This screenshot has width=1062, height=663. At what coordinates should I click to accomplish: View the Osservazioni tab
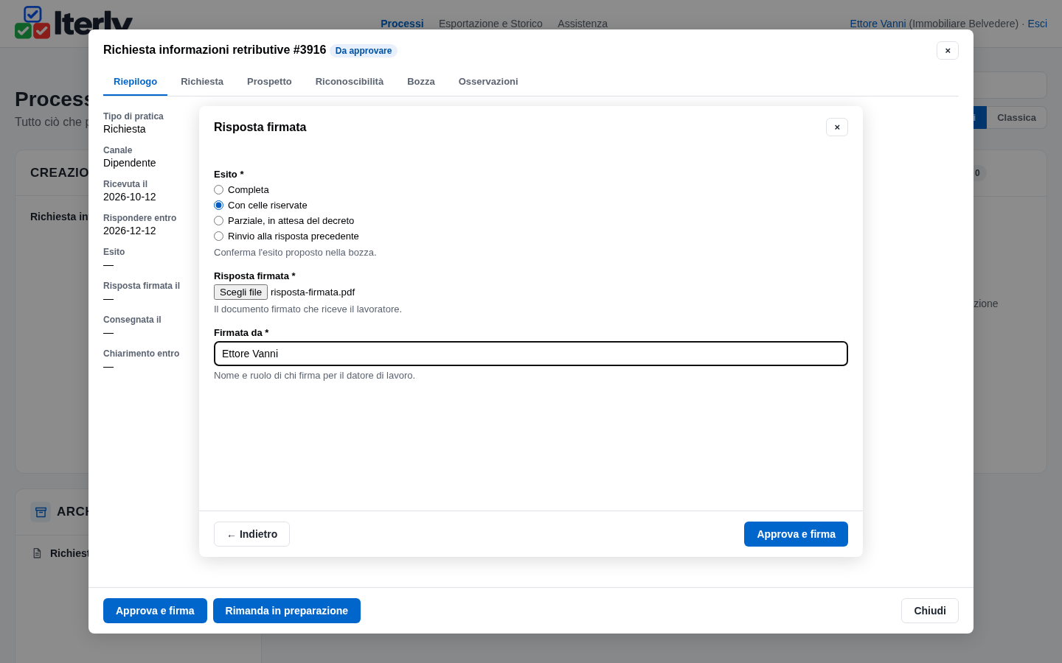(x=488, y=82)
